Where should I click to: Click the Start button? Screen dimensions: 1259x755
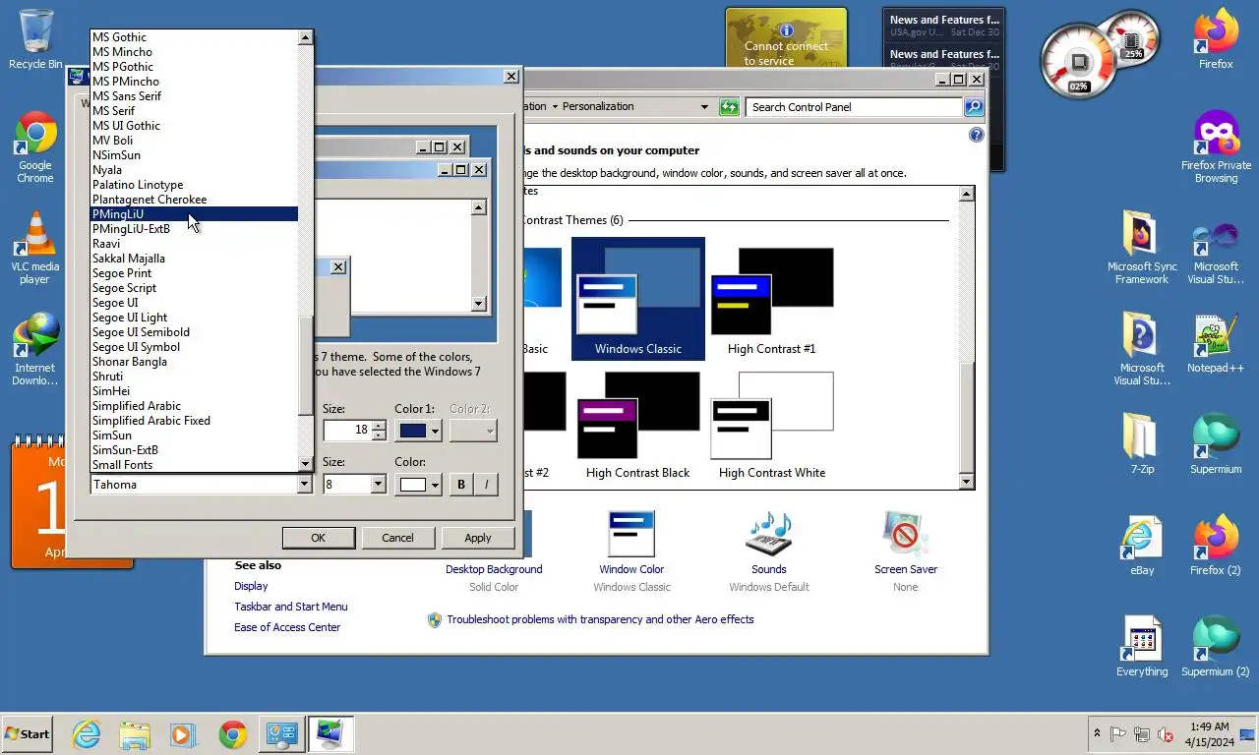point(27,734)
